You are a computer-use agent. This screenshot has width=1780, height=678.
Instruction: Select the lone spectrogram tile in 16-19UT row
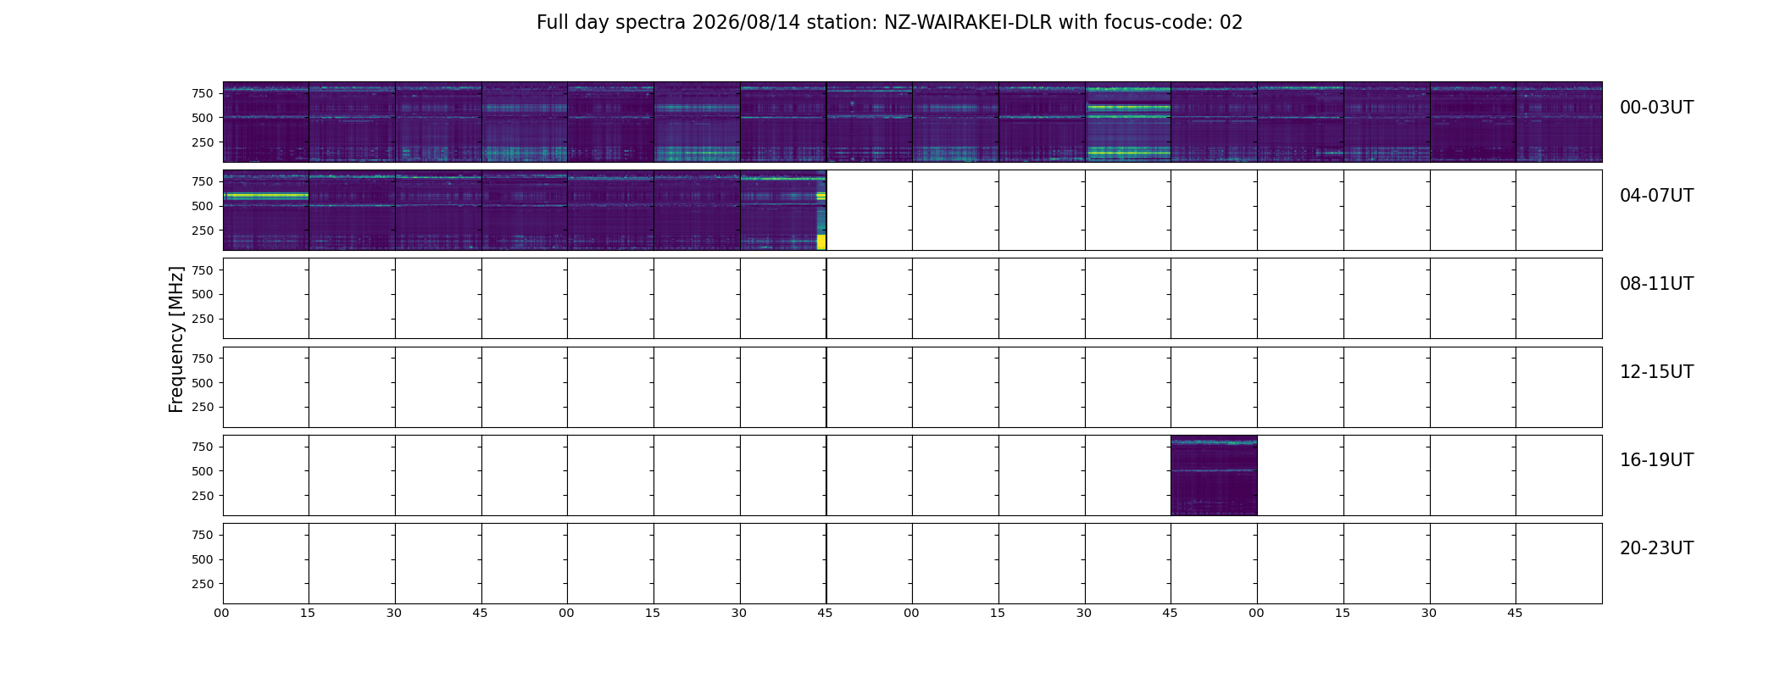[1214, 475]
